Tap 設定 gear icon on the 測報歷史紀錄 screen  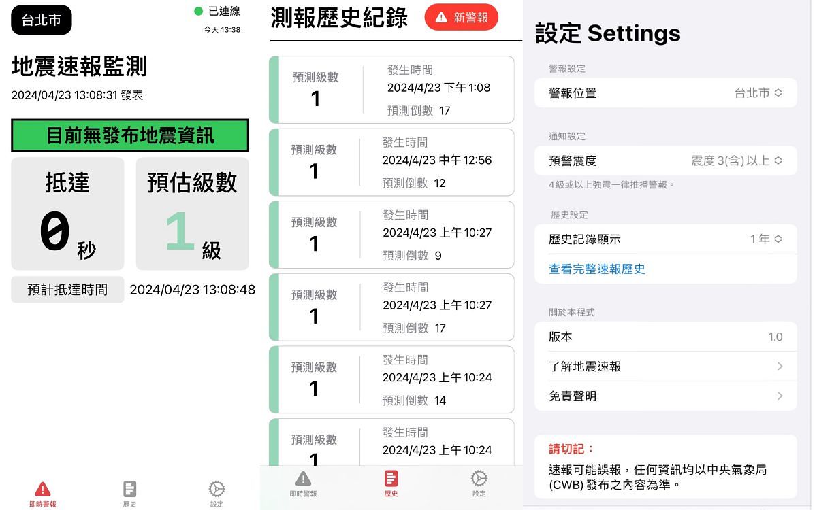pos(479,479)
